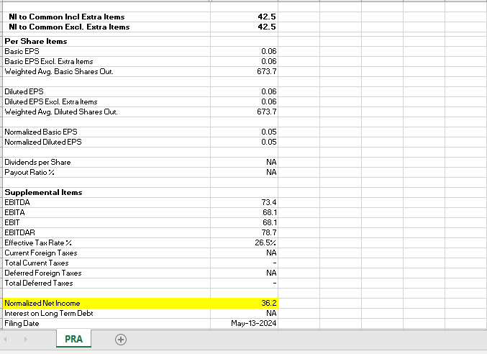Add a new sheet with plus icon

tap(121, 340)
